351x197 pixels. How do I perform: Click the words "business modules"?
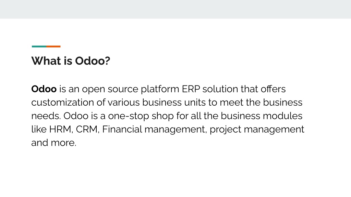coord(262,116)
